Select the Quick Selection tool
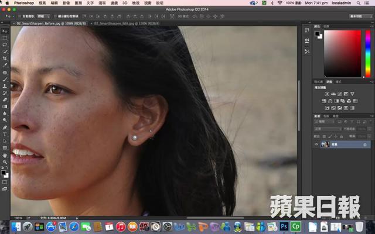Image resolution: width=375 pixels, height=234 pixels. [x=5, y=51]
